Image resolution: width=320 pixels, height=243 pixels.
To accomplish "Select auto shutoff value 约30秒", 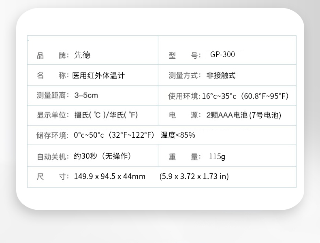I will [102, 156].
